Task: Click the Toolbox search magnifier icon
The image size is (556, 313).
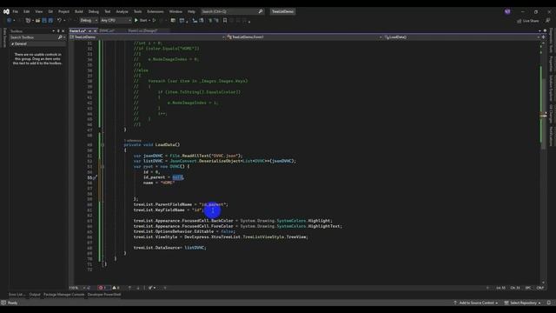Action: [x=60, y=37]
